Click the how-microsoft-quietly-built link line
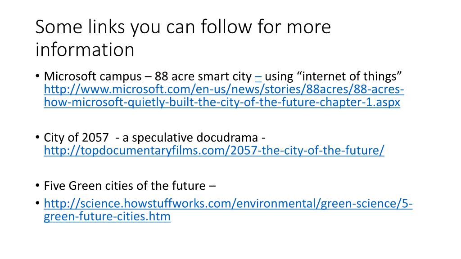The height and width of the screenshot is (259, 461). tap(222, 102)
